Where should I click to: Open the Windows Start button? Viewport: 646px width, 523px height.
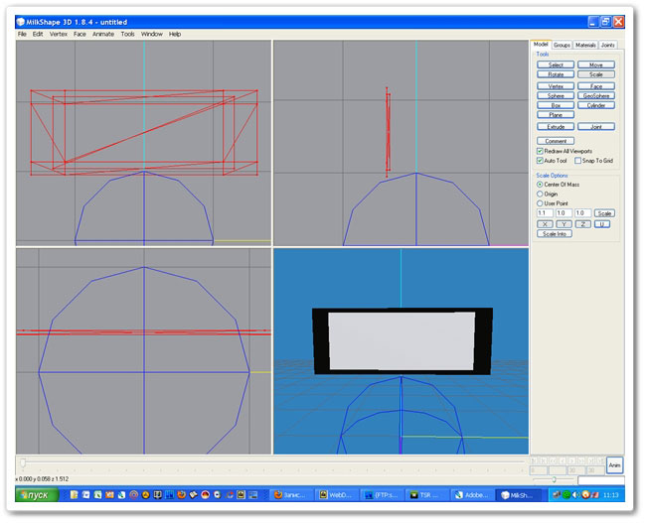click(36, 493)
